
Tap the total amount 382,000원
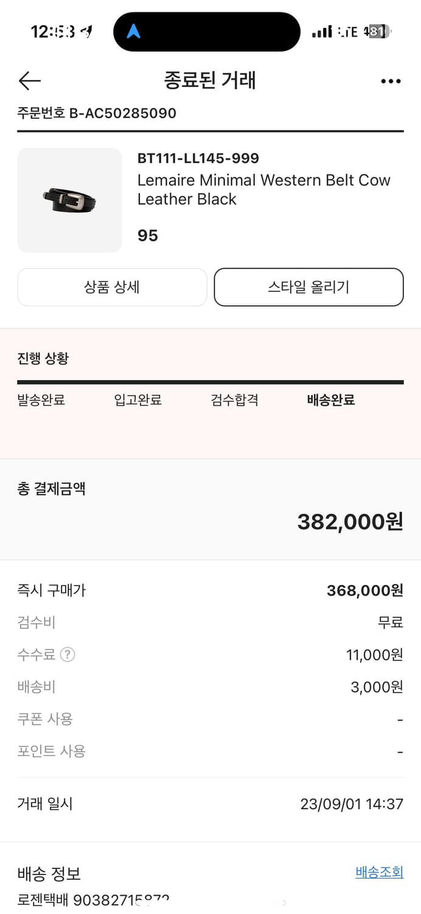point(350,522)
